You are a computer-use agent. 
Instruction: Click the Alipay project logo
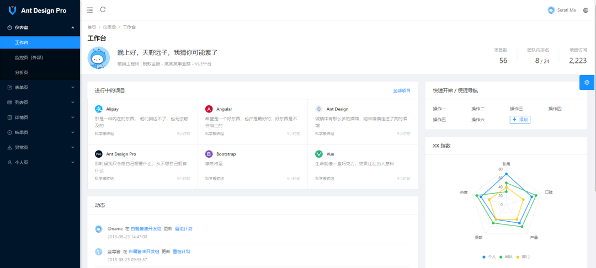[x=98, y=109]
